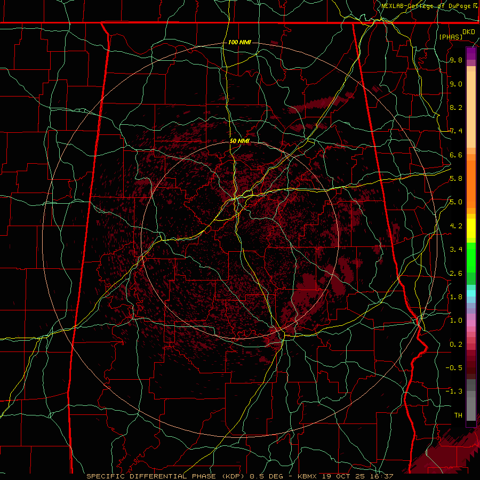480x480 pixels.
Task: Click the "100 NMI" range ring label
Action: pos(239,42)
